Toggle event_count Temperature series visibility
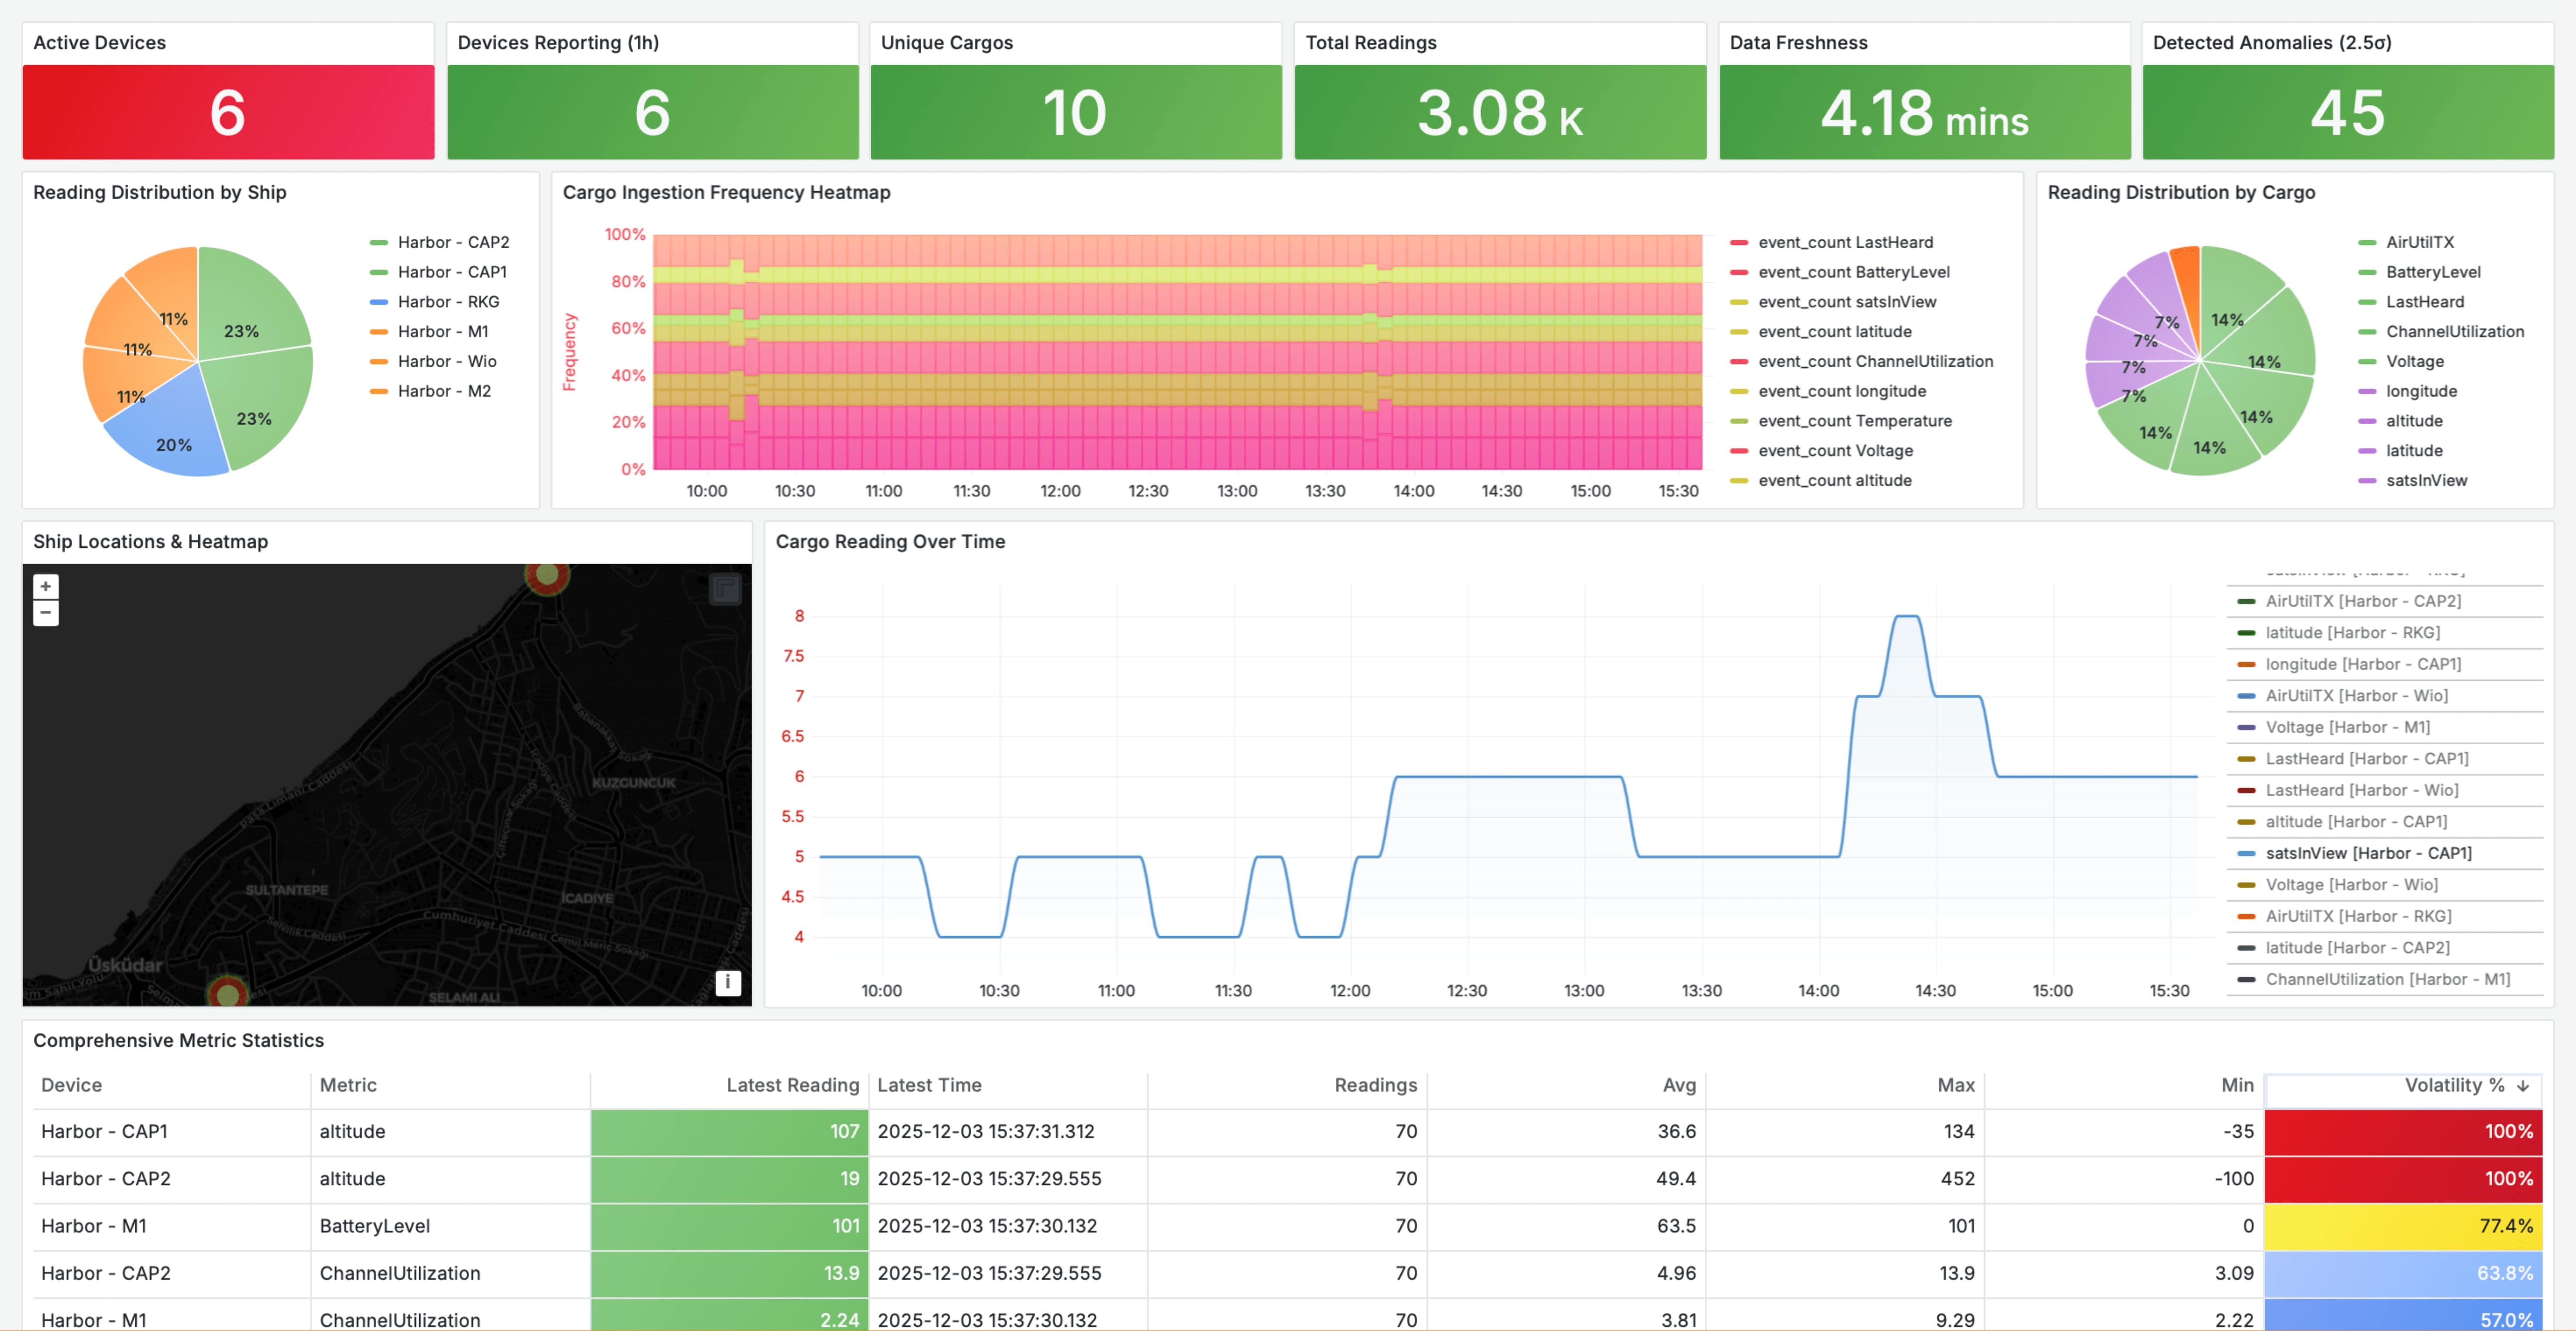The image size is (2576, 1331). pyautogui.click(x=1855, y=421)
